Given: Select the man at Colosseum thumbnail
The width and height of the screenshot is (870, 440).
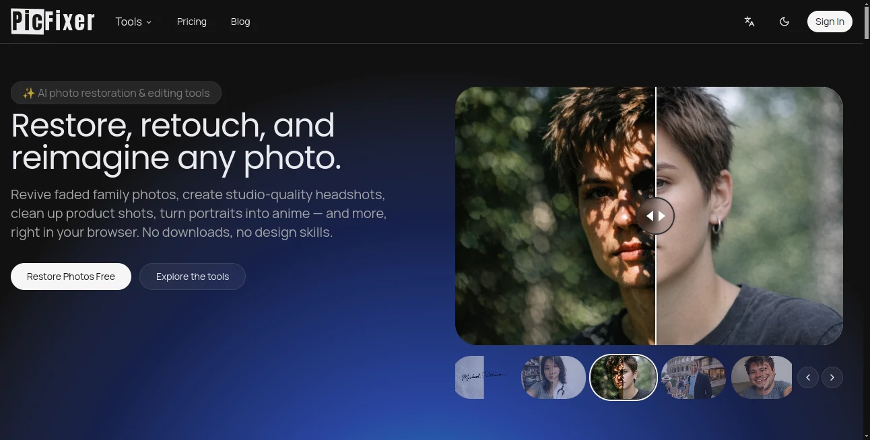Looking at the screenshot, I should coord(694,377).
